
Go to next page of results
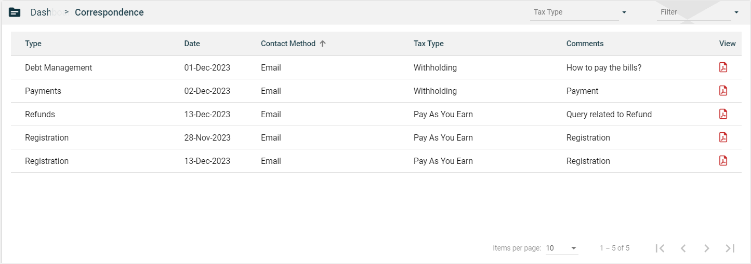click(x=706, y=248)
